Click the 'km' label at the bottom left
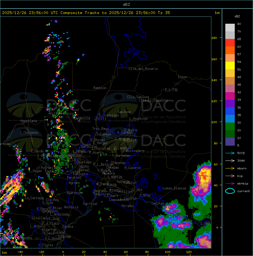 [5, 253]
